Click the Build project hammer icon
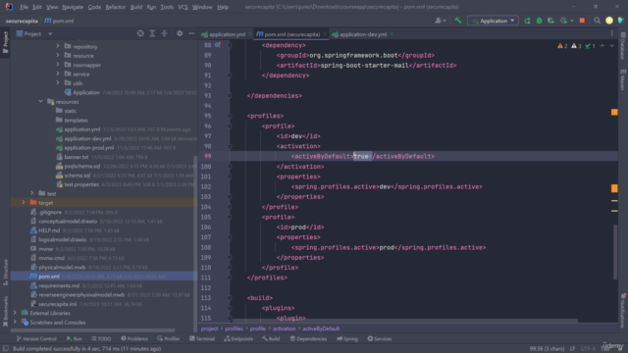The height and width of the screenshot is (353, 628). [x=458, y=21]
